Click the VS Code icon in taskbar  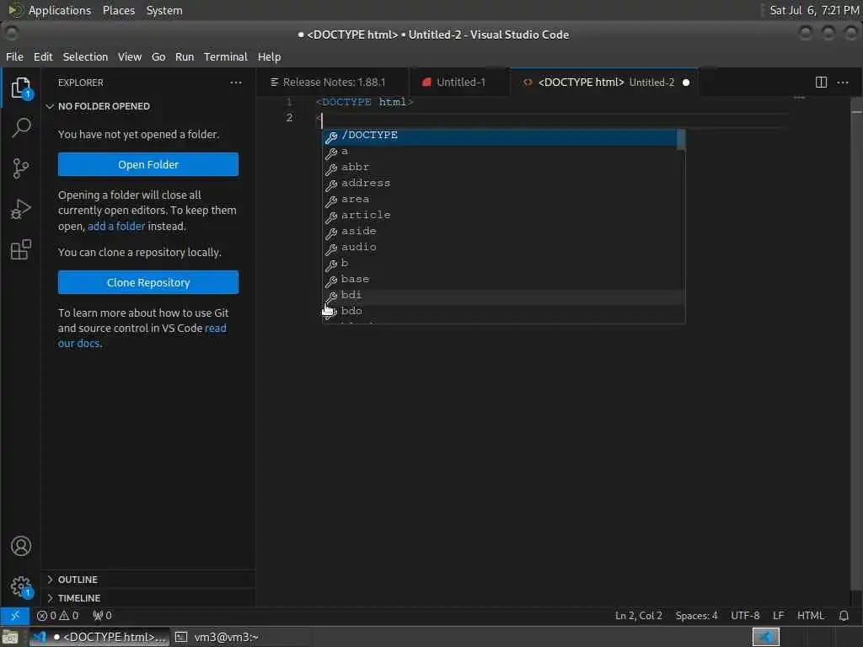(x=39, y=637)
